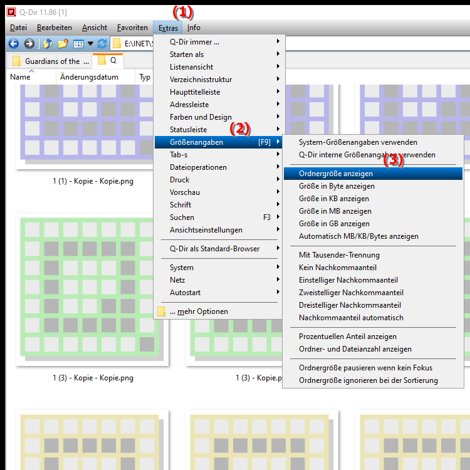Expand the Statusleiste submenu
The image size is (470, 470).
[x=218, y=130]
